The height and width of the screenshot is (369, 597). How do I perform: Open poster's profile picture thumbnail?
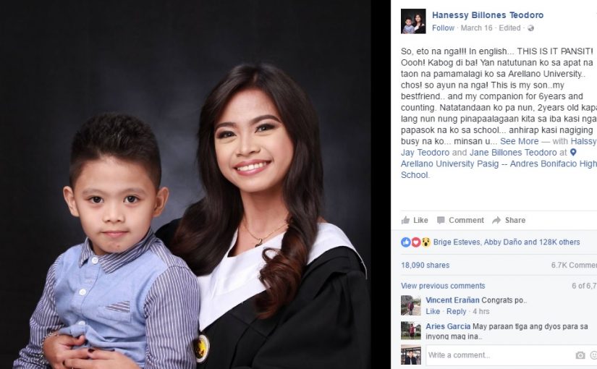(x=413, y=21)
